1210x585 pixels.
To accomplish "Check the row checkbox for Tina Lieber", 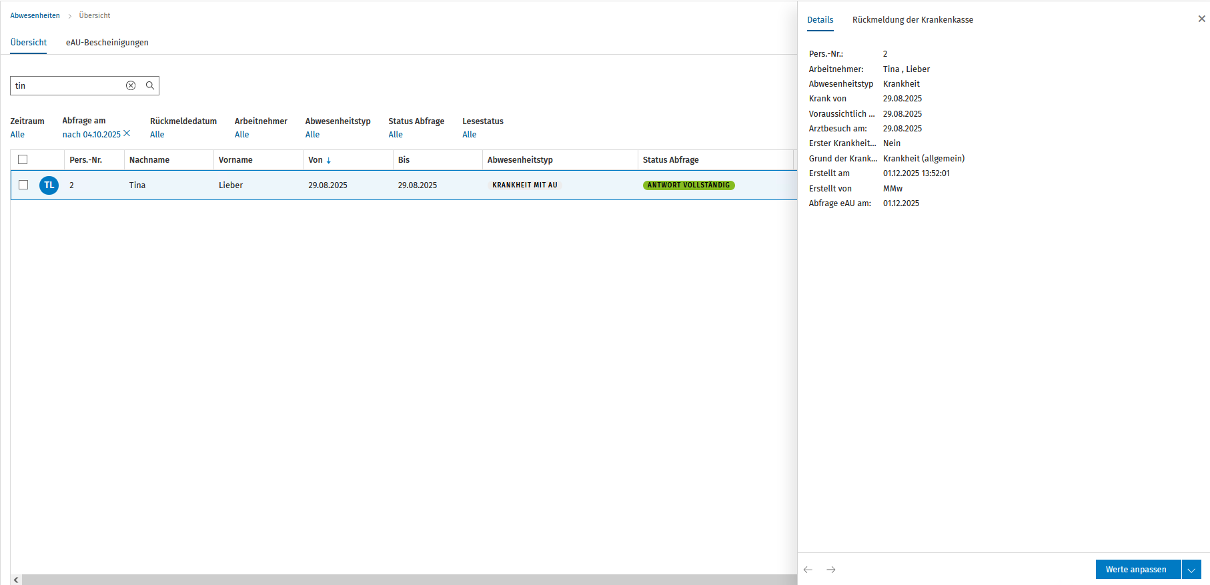I will tap(23, 185).
